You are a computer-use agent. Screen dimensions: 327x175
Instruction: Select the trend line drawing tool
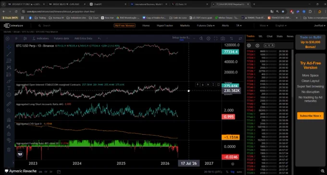tap(9, 54)
